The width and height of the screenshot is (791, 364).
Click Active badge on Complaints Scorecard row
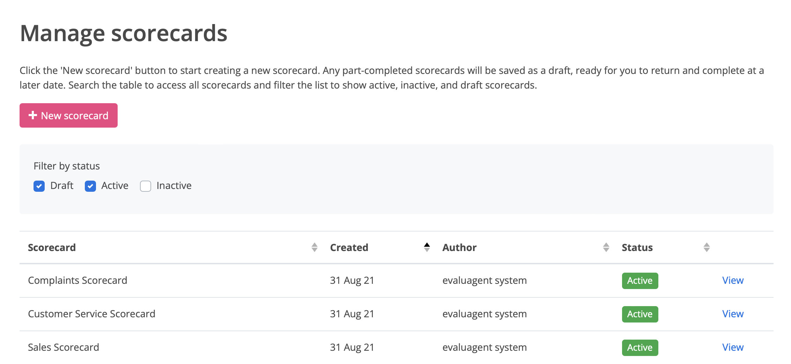pos(640,281)
